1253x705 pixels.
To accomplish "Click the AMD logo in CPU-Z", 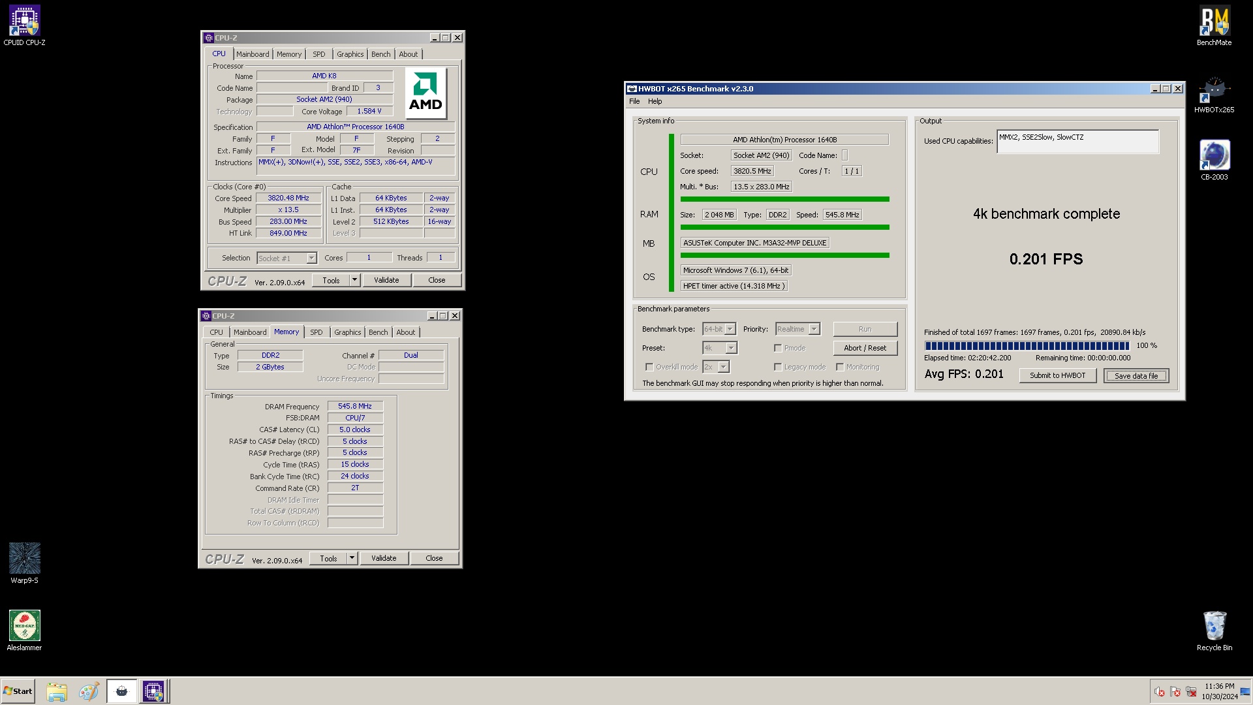I will [x=425, y=93].
